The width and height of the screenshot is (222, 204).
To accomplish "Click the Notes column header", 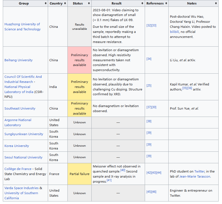I will 193,3.
